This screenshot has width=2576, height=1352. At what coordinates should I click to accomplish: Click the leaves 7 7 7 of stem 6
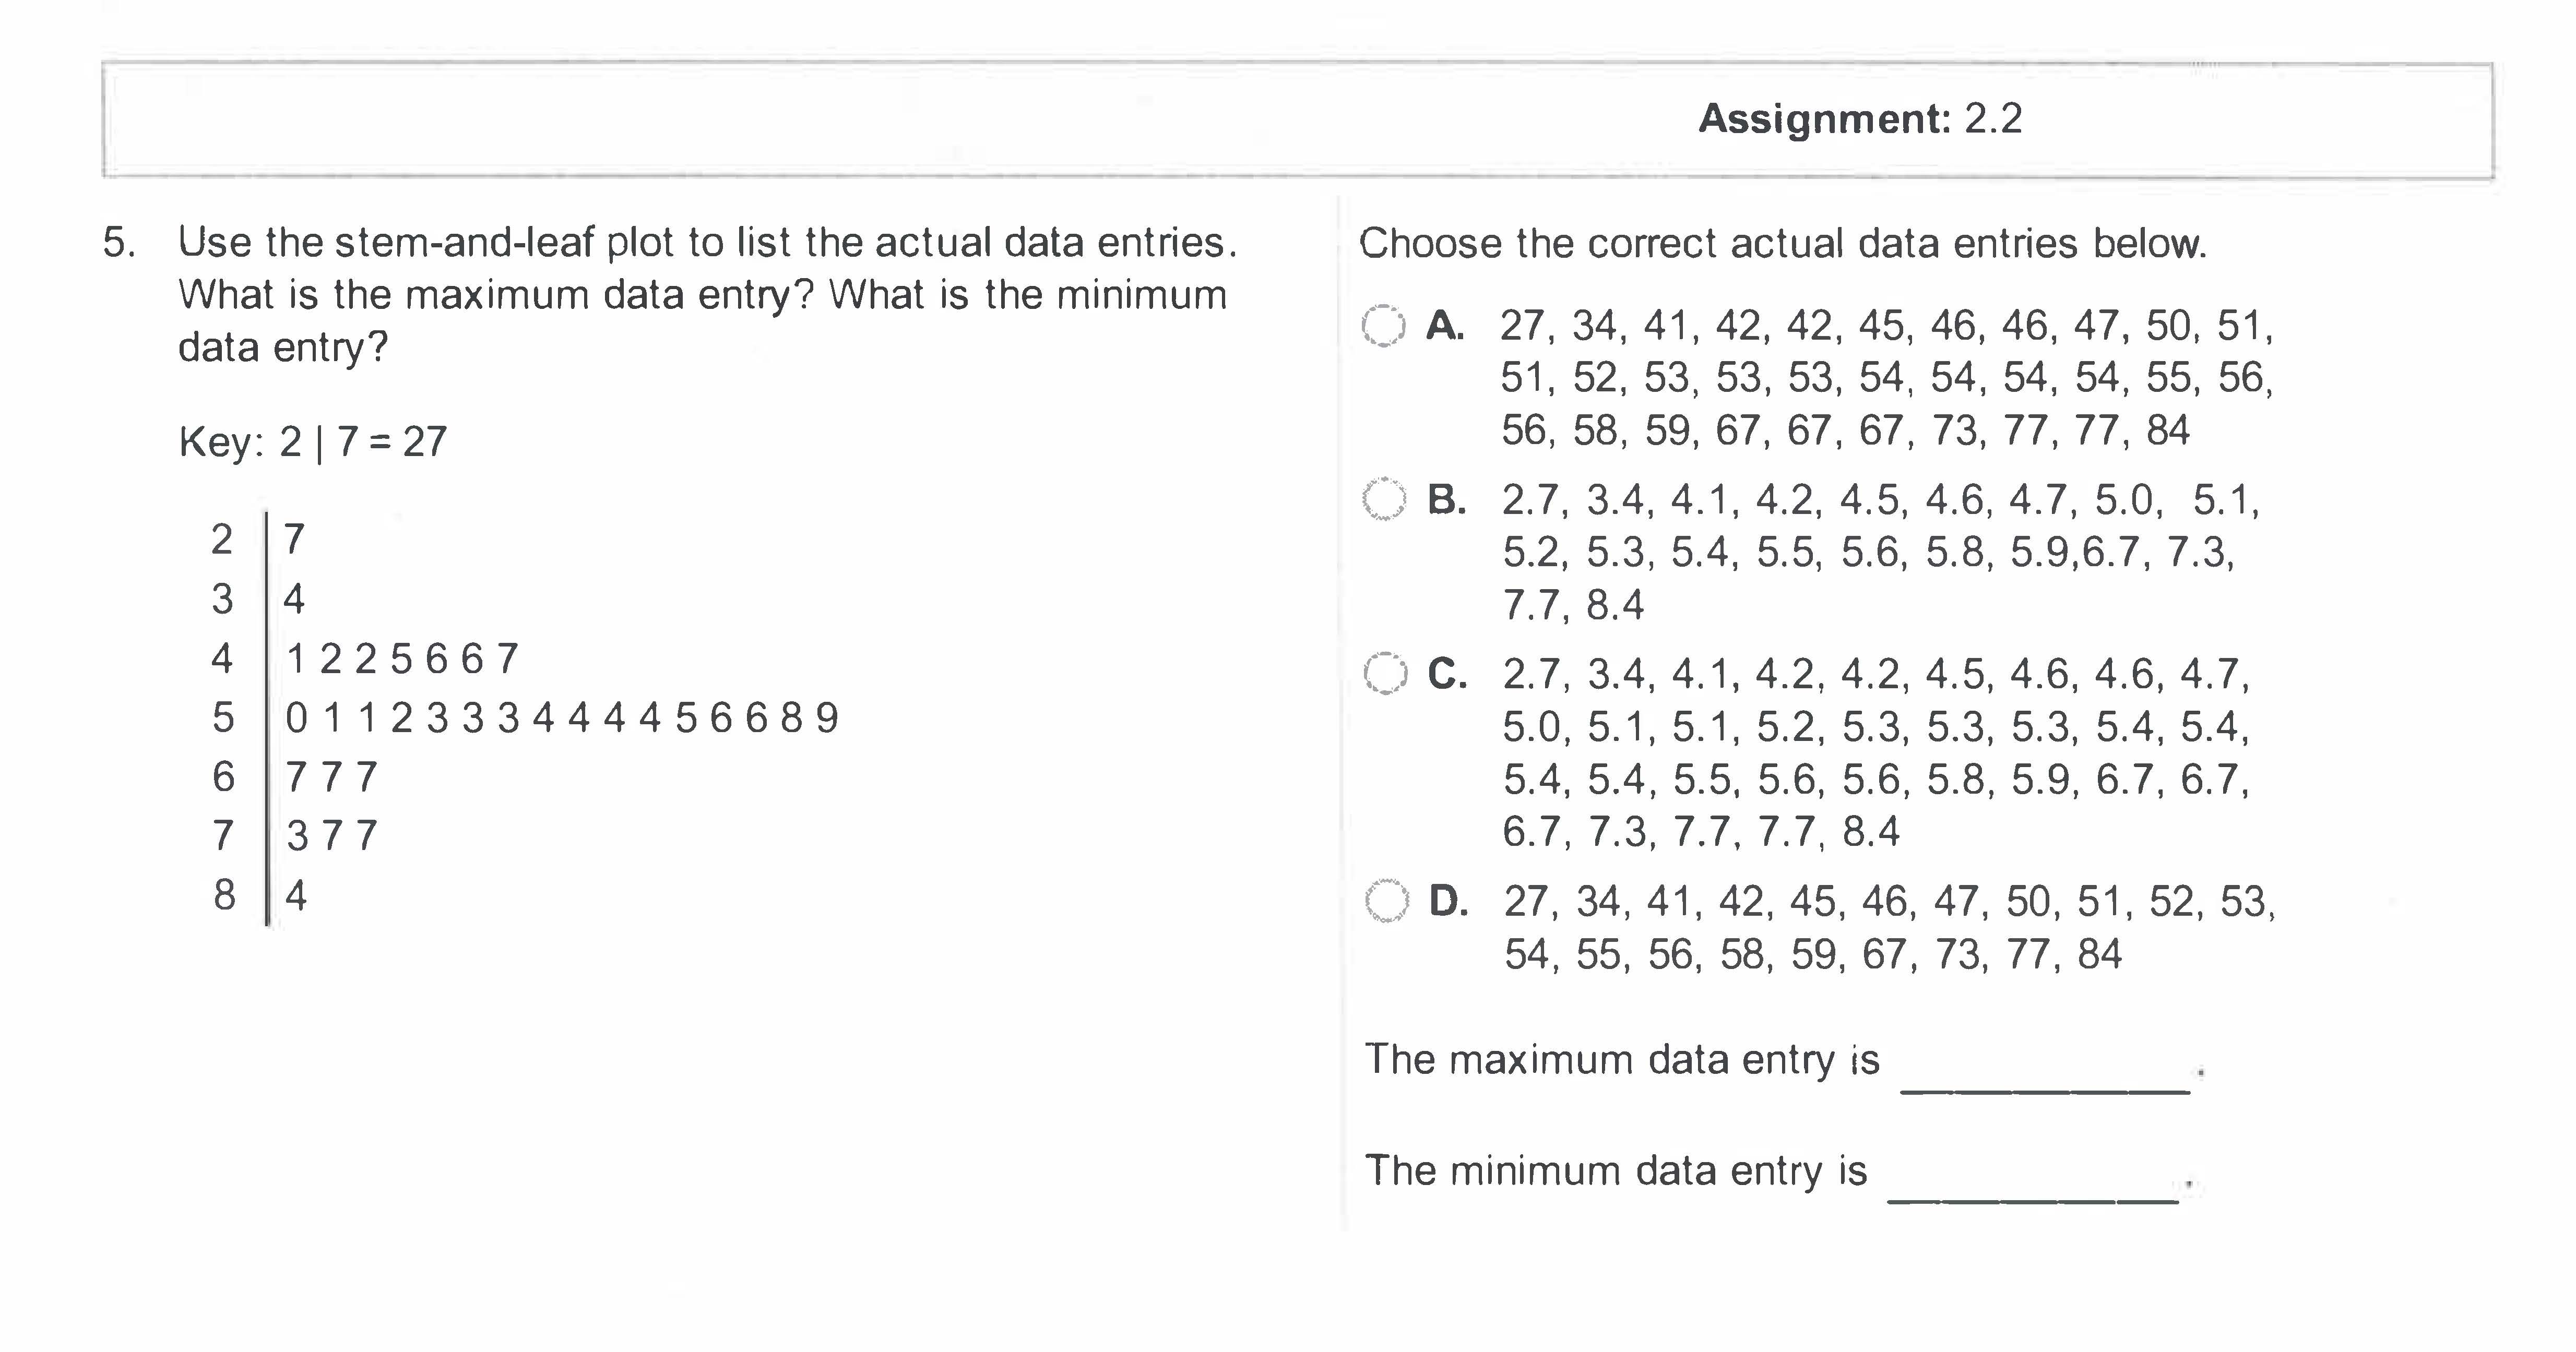tap(331, 777)
